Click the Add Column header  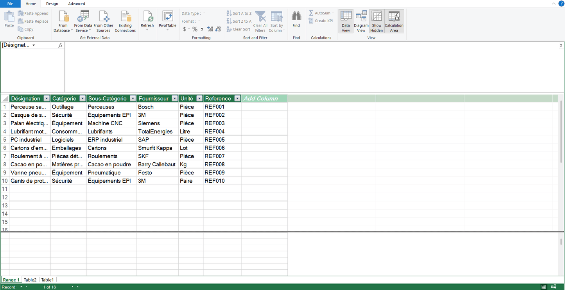point(261,99)
